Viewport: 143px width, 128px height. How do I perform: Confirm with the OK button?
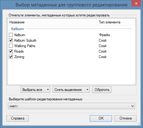click(x=101, y=118)
